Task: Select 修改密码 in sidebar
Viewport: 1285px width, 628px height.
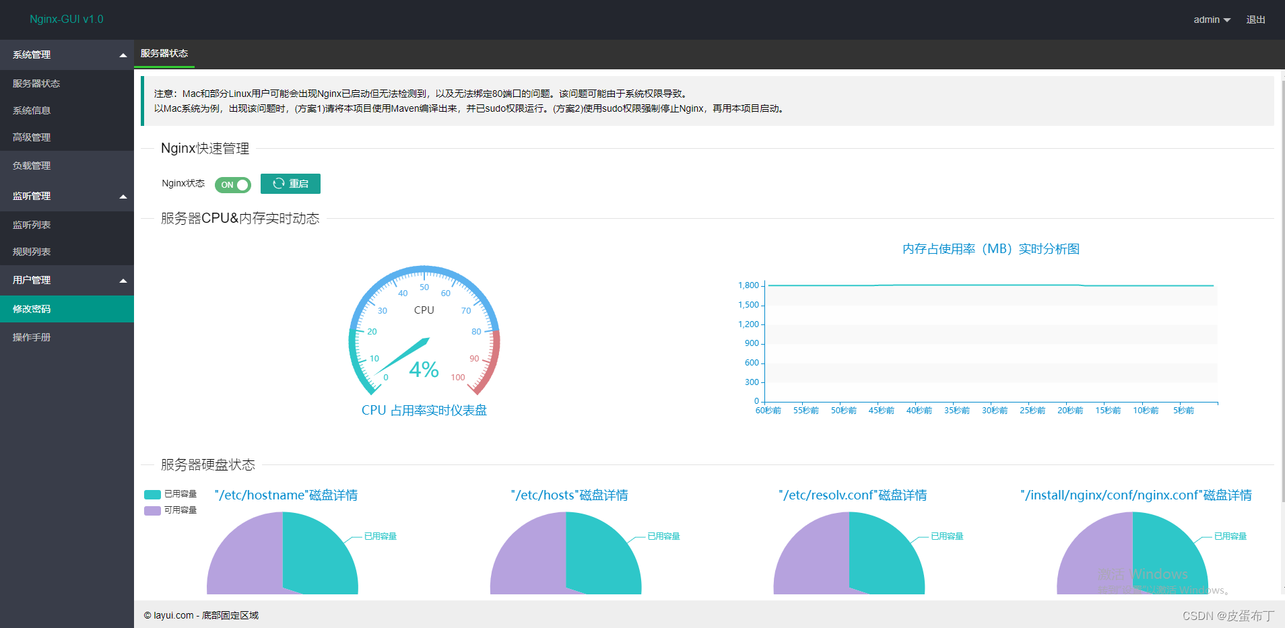Action: pos(67,309)
